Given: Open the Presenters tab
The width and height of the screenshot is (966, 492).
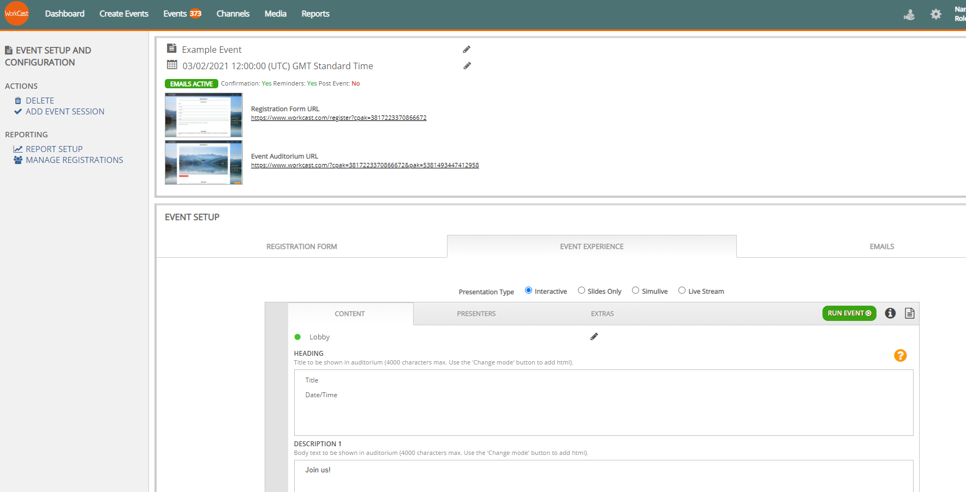Looking at the screenshot, I should tap(476, 314).
